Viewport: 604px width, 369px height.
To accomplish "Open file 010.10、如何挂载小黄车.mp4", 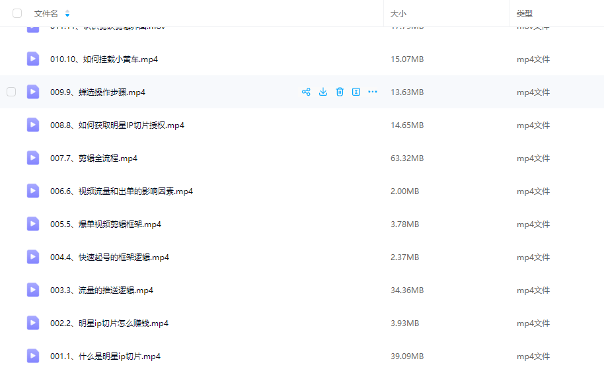I will (x=104, y=59).
